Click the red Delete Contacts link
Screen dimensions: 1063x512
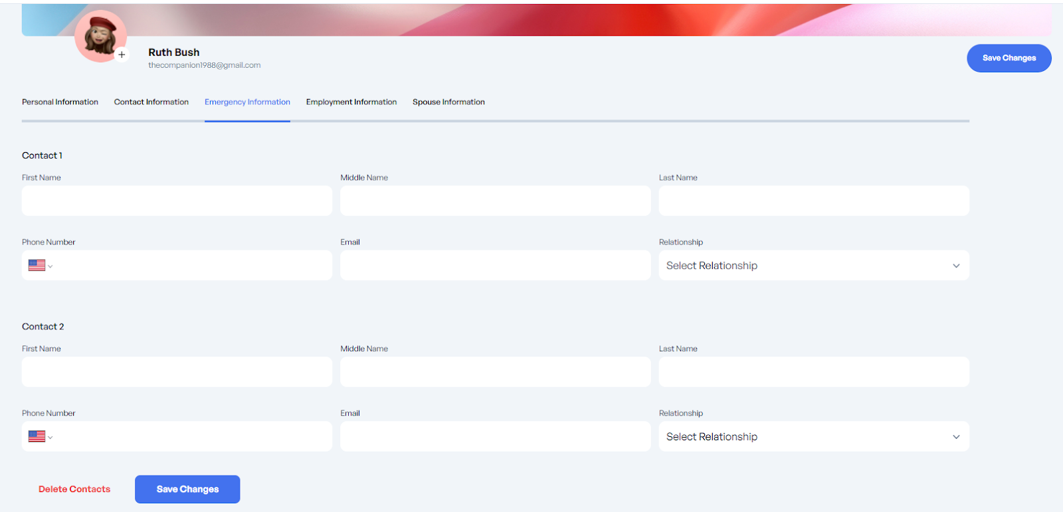(x=74, y=489)
